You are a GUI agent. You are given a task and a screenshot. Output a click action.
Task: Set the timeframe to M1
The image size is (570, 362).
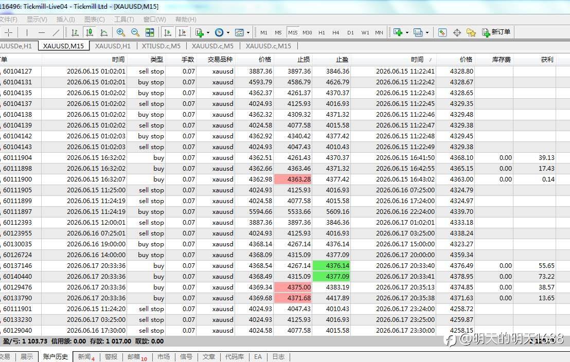[264, 32]
